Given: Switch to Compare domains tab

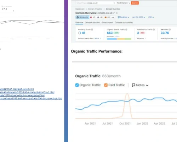Looking at the screenshot, I should coord(92,22).
